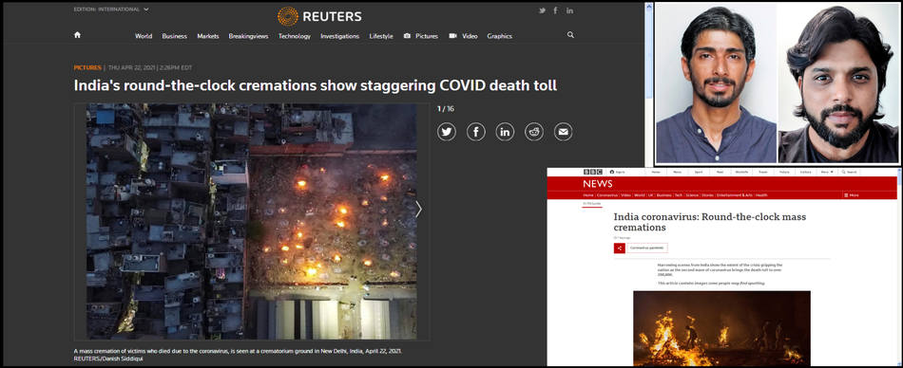
Task: Select Business in BBC News red nav
Action: [x=664, y=195]
